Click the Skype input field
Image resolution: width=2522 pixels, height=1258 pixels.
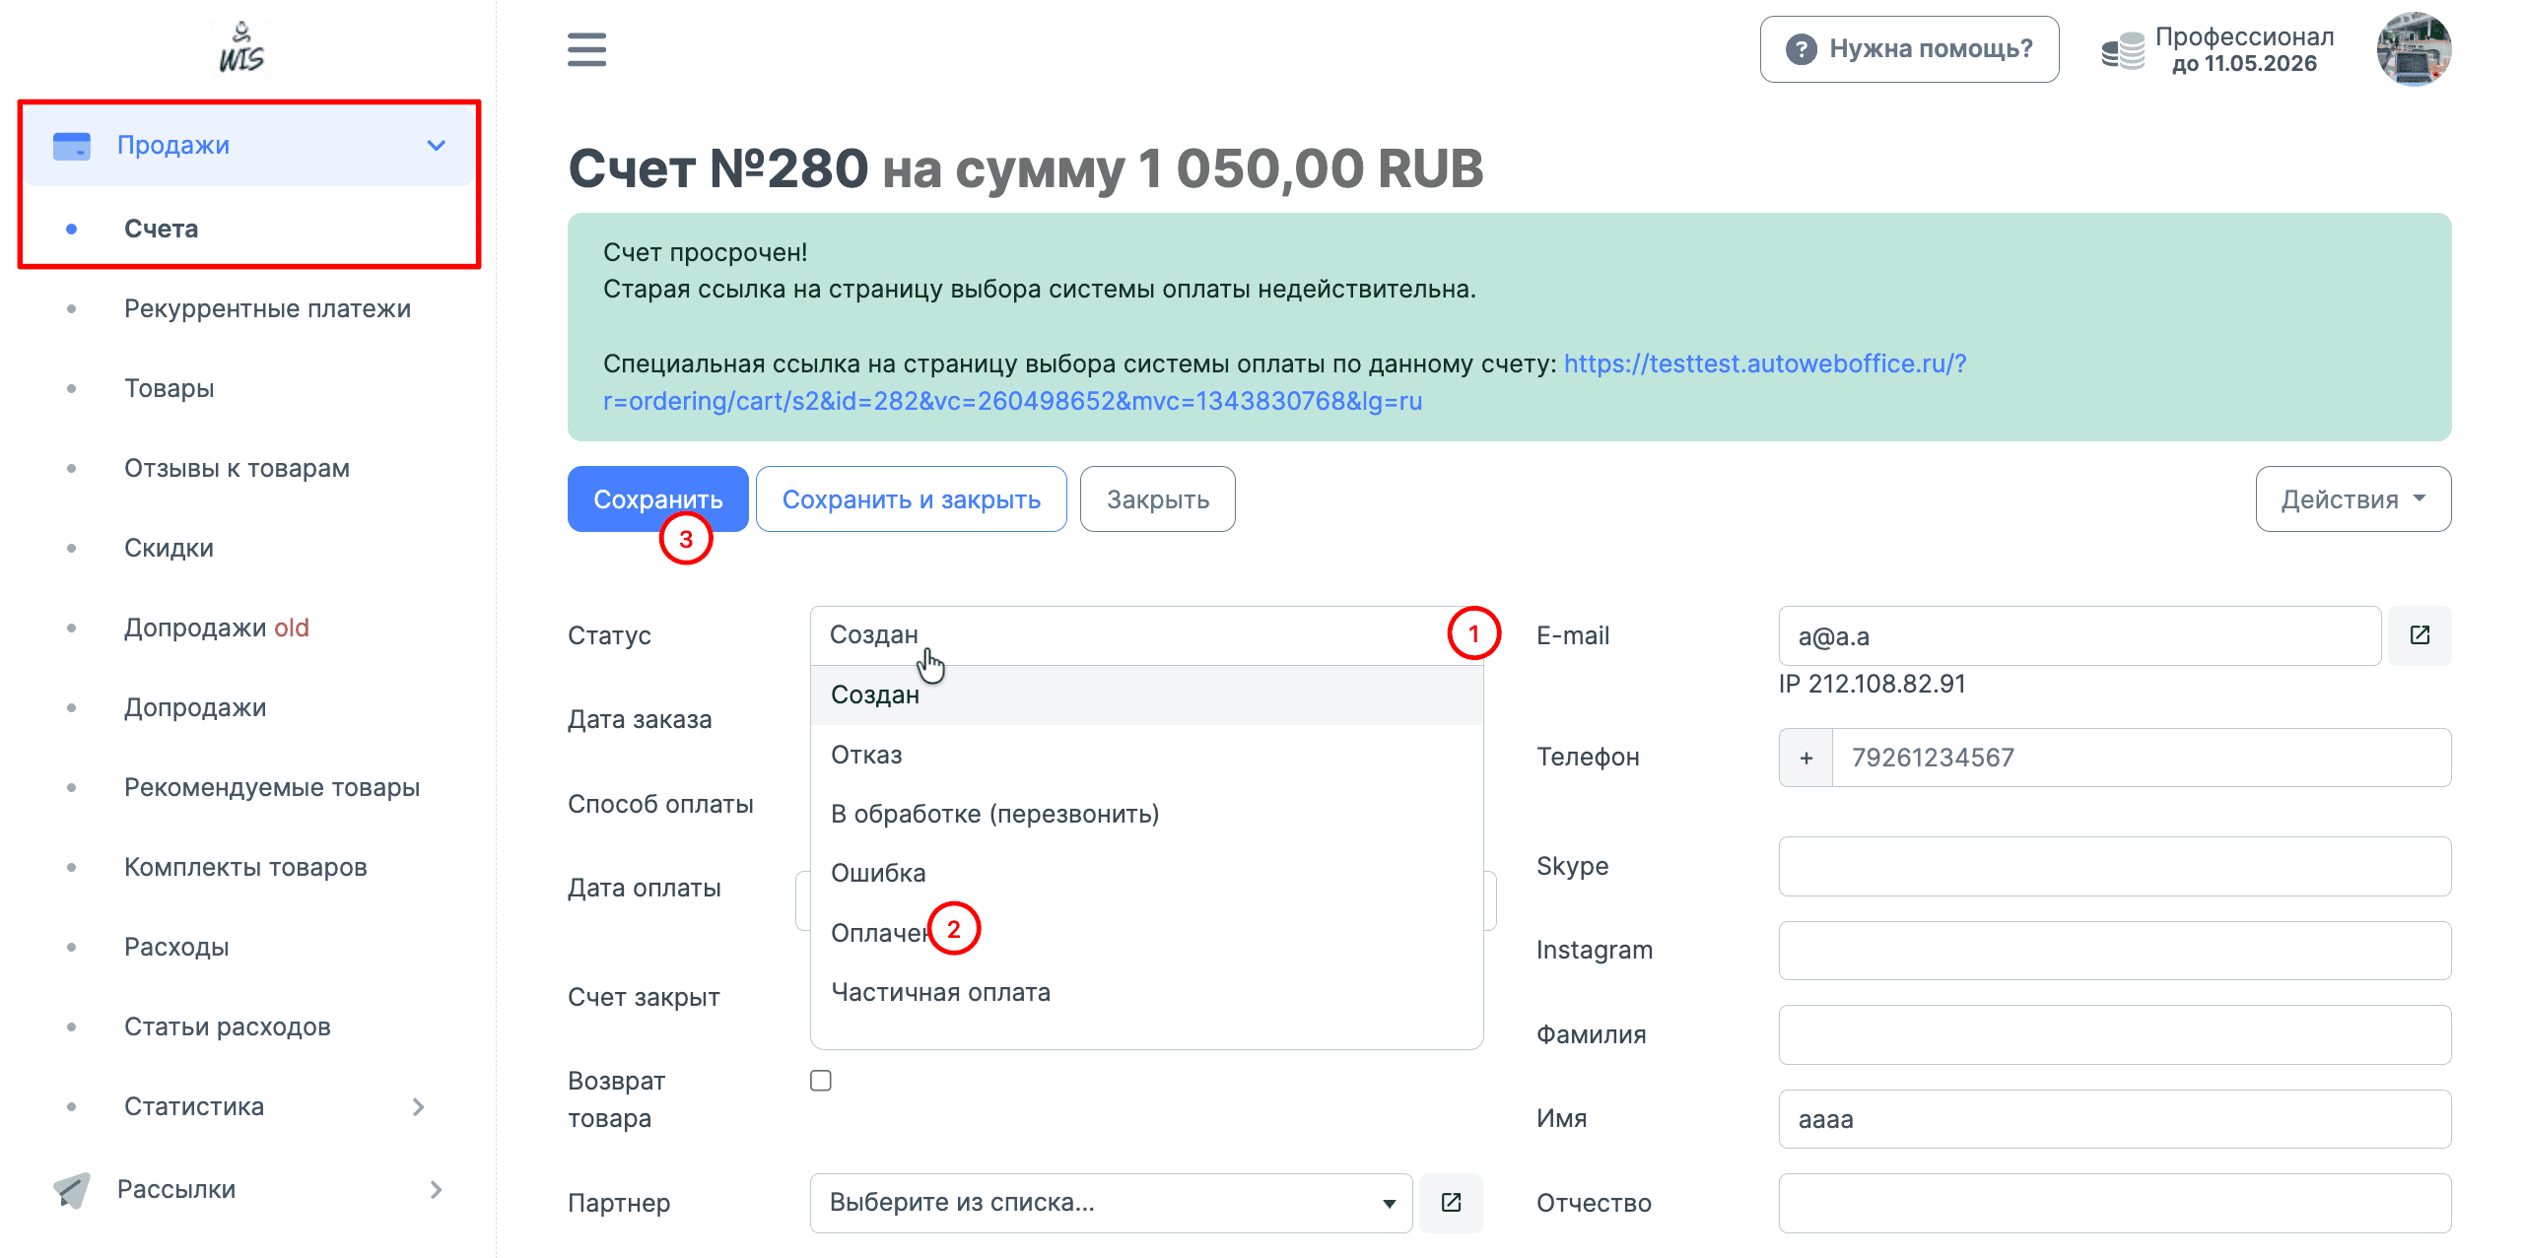[2114, 866]
